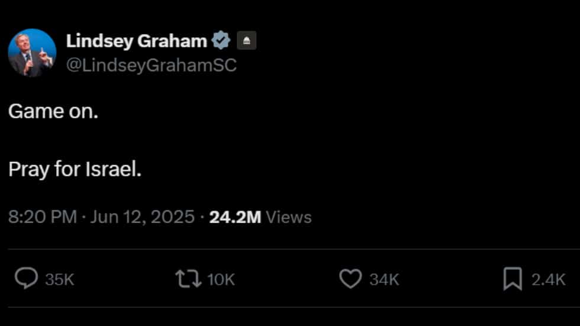The width and height of the screenshot is (580, 326).
Task: Open Lindsey Graham's profile picture
Action: (32, 53)
